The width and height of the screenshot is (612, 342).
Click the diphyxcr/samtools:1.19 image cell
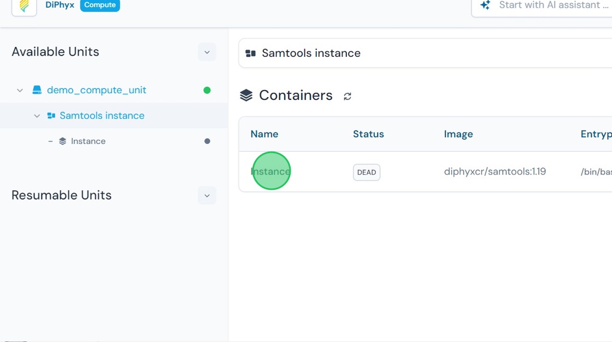(495, 171)
